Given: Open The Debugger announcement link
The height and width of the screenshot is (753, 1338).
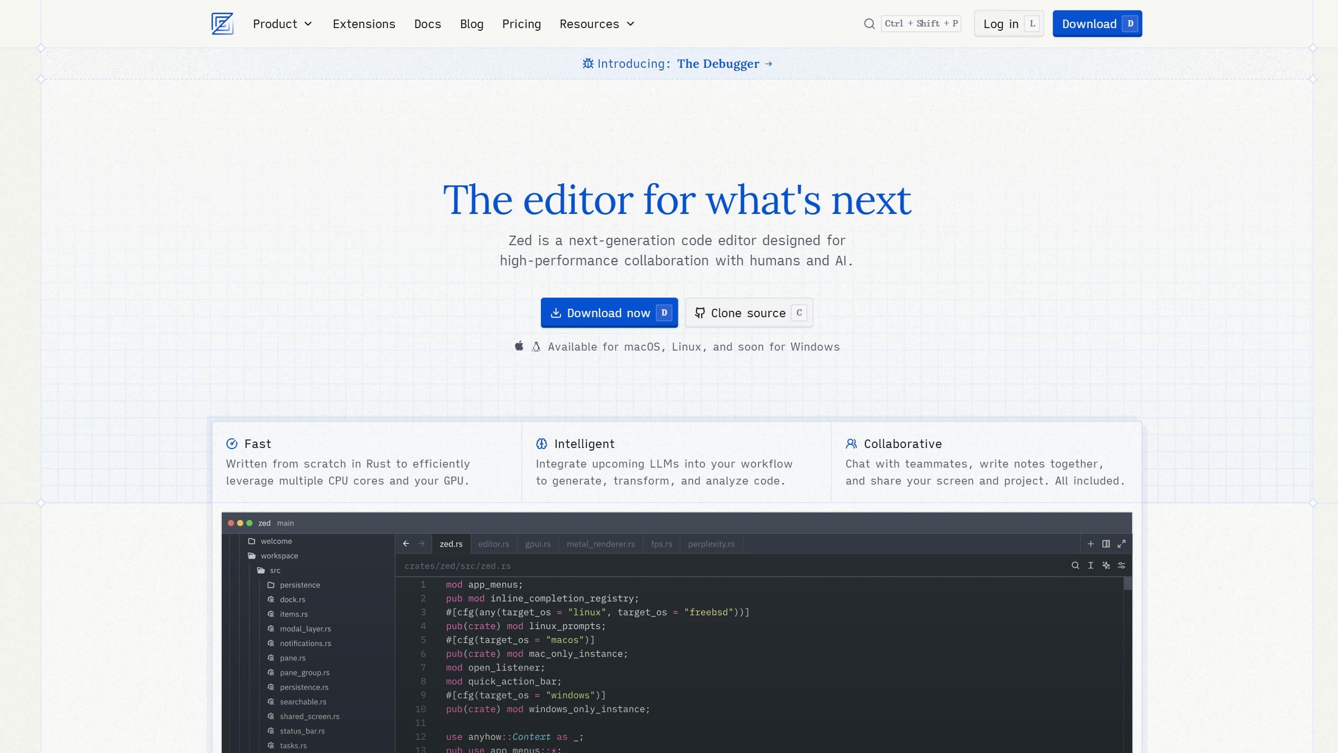Looking at the screenshot, I should coord(718,64).
